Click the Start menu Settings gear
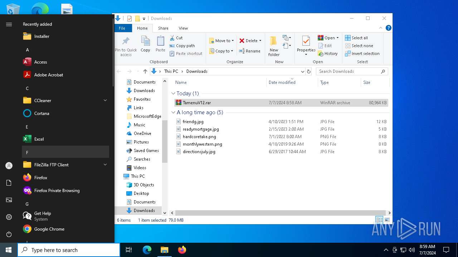 point(9,217)
